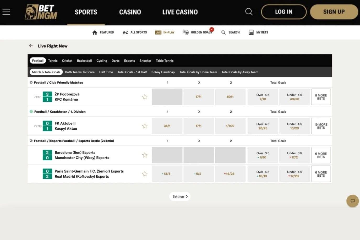Bet Paris Saint-Germain Esports at 13/5
Screen dimensions: 360x240
[x=167, y=174]
